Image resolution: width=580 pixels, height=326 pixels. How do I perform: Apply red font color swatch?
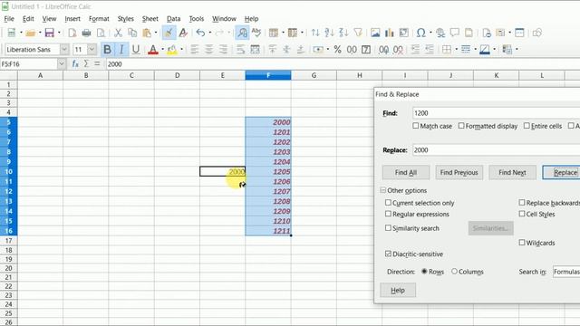(153, 49)
